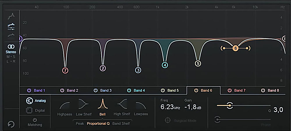Click the Analog mode transistor icon
Screen dimensions: 291x131
(29, 100)
